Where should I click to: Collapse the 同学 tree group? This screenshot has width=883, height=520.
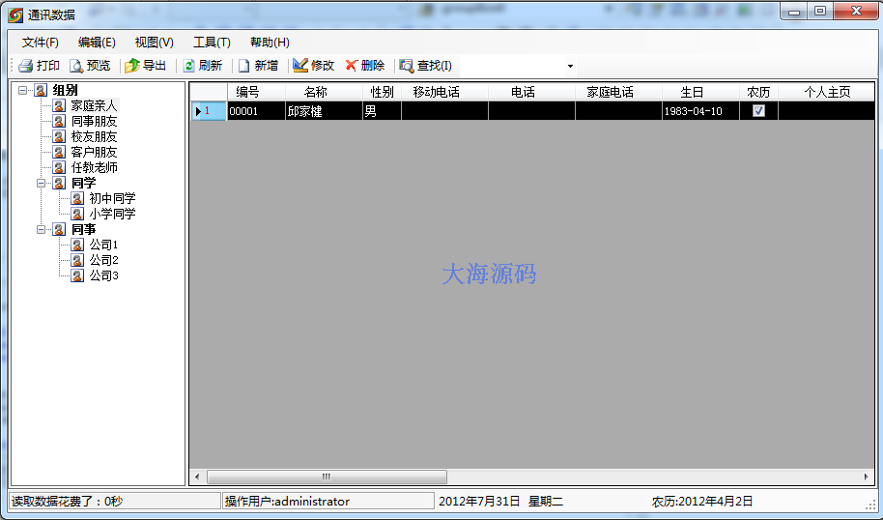42,183
